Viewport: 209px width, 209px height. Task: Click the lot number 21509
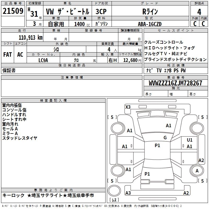13,11
